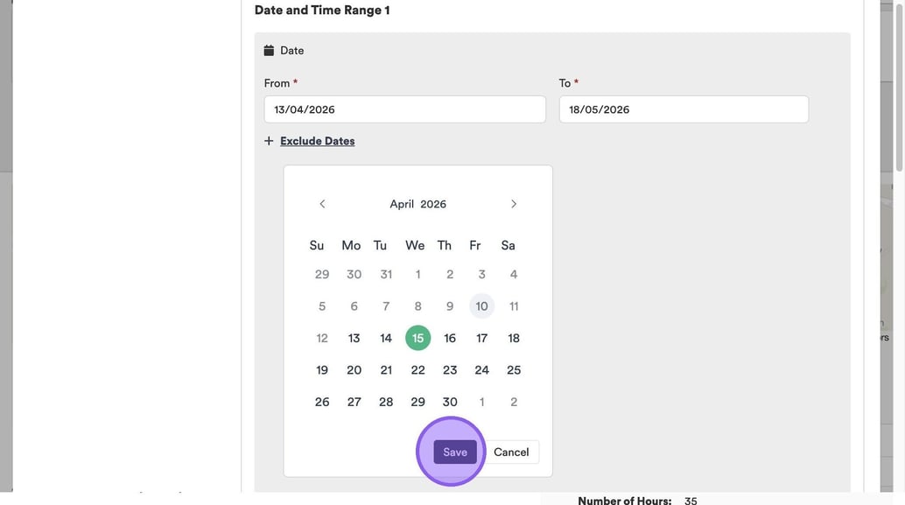The width and height of the screenshot is (905, 505).
Task: Click the previous month arrow
Action: (322, 204)
